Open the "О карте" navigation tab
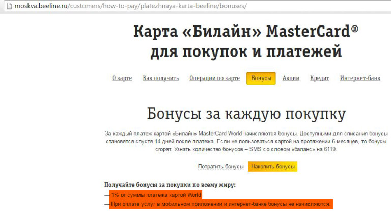The width and height of the screenshot is (391, 211). [122, 78]
